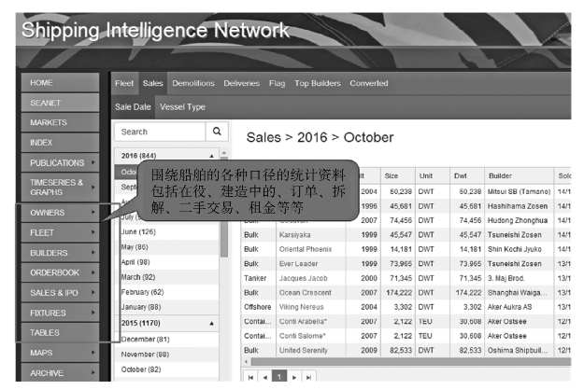Open the TABLES sidebar item
This screenshot has height=390, width=584.
61,332
